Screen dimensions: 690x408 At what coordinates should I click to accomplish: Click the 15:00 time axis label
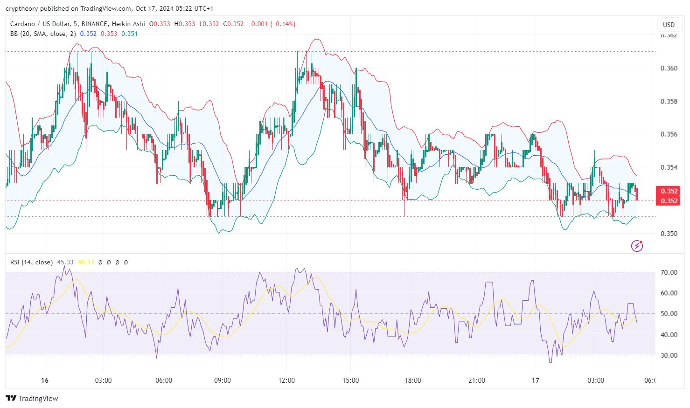coord(350,380)
